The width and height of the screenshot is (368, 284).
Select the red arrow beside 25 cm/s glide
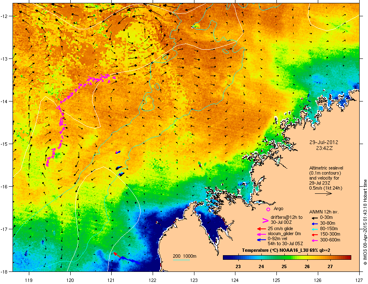click(261, 229)
